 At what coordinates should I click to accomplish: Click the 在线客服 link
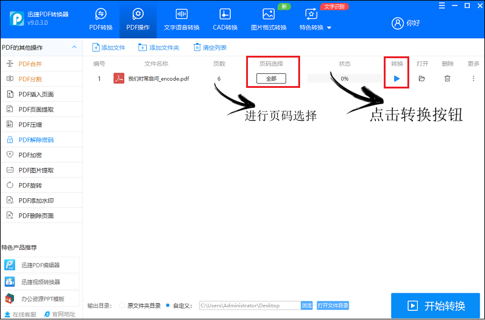tap(21, 315)
